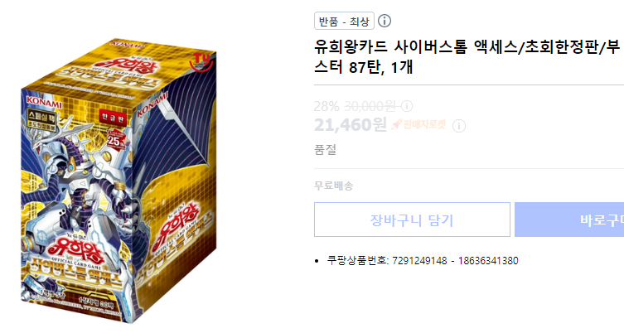The width and height of the screenshot is (624, 333).
Task: Click the info icon after 판매자로켓 label
Action: tap(459, 126)
